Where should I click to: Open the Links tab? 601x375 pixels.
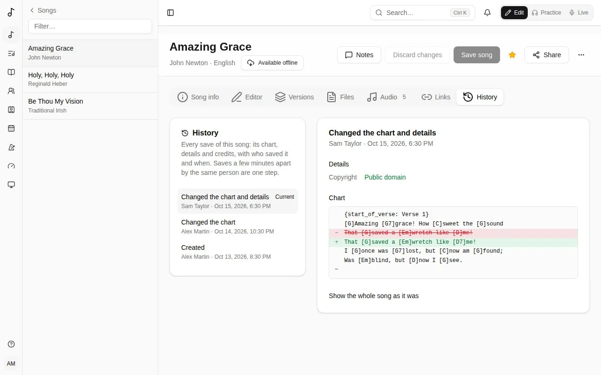click(436, 97)
